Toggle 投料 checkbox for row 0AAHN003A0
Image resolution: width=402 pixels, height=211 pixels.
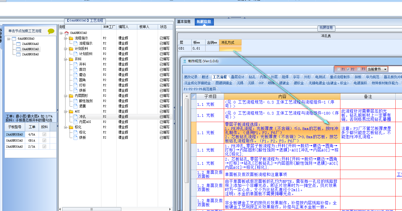(44, 140)
